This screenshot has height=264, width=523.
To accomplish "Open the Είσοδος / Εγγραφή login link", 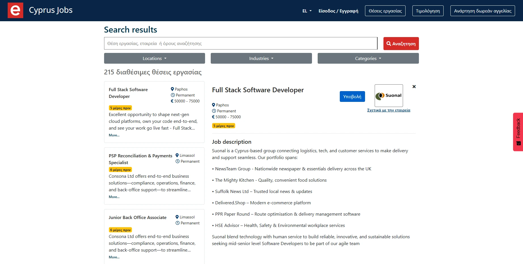I will pos(338,11).
